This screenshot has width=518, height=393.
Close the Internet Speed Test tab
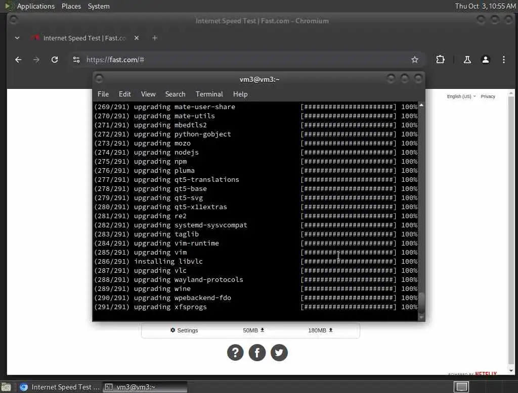[x=137, y=38]
